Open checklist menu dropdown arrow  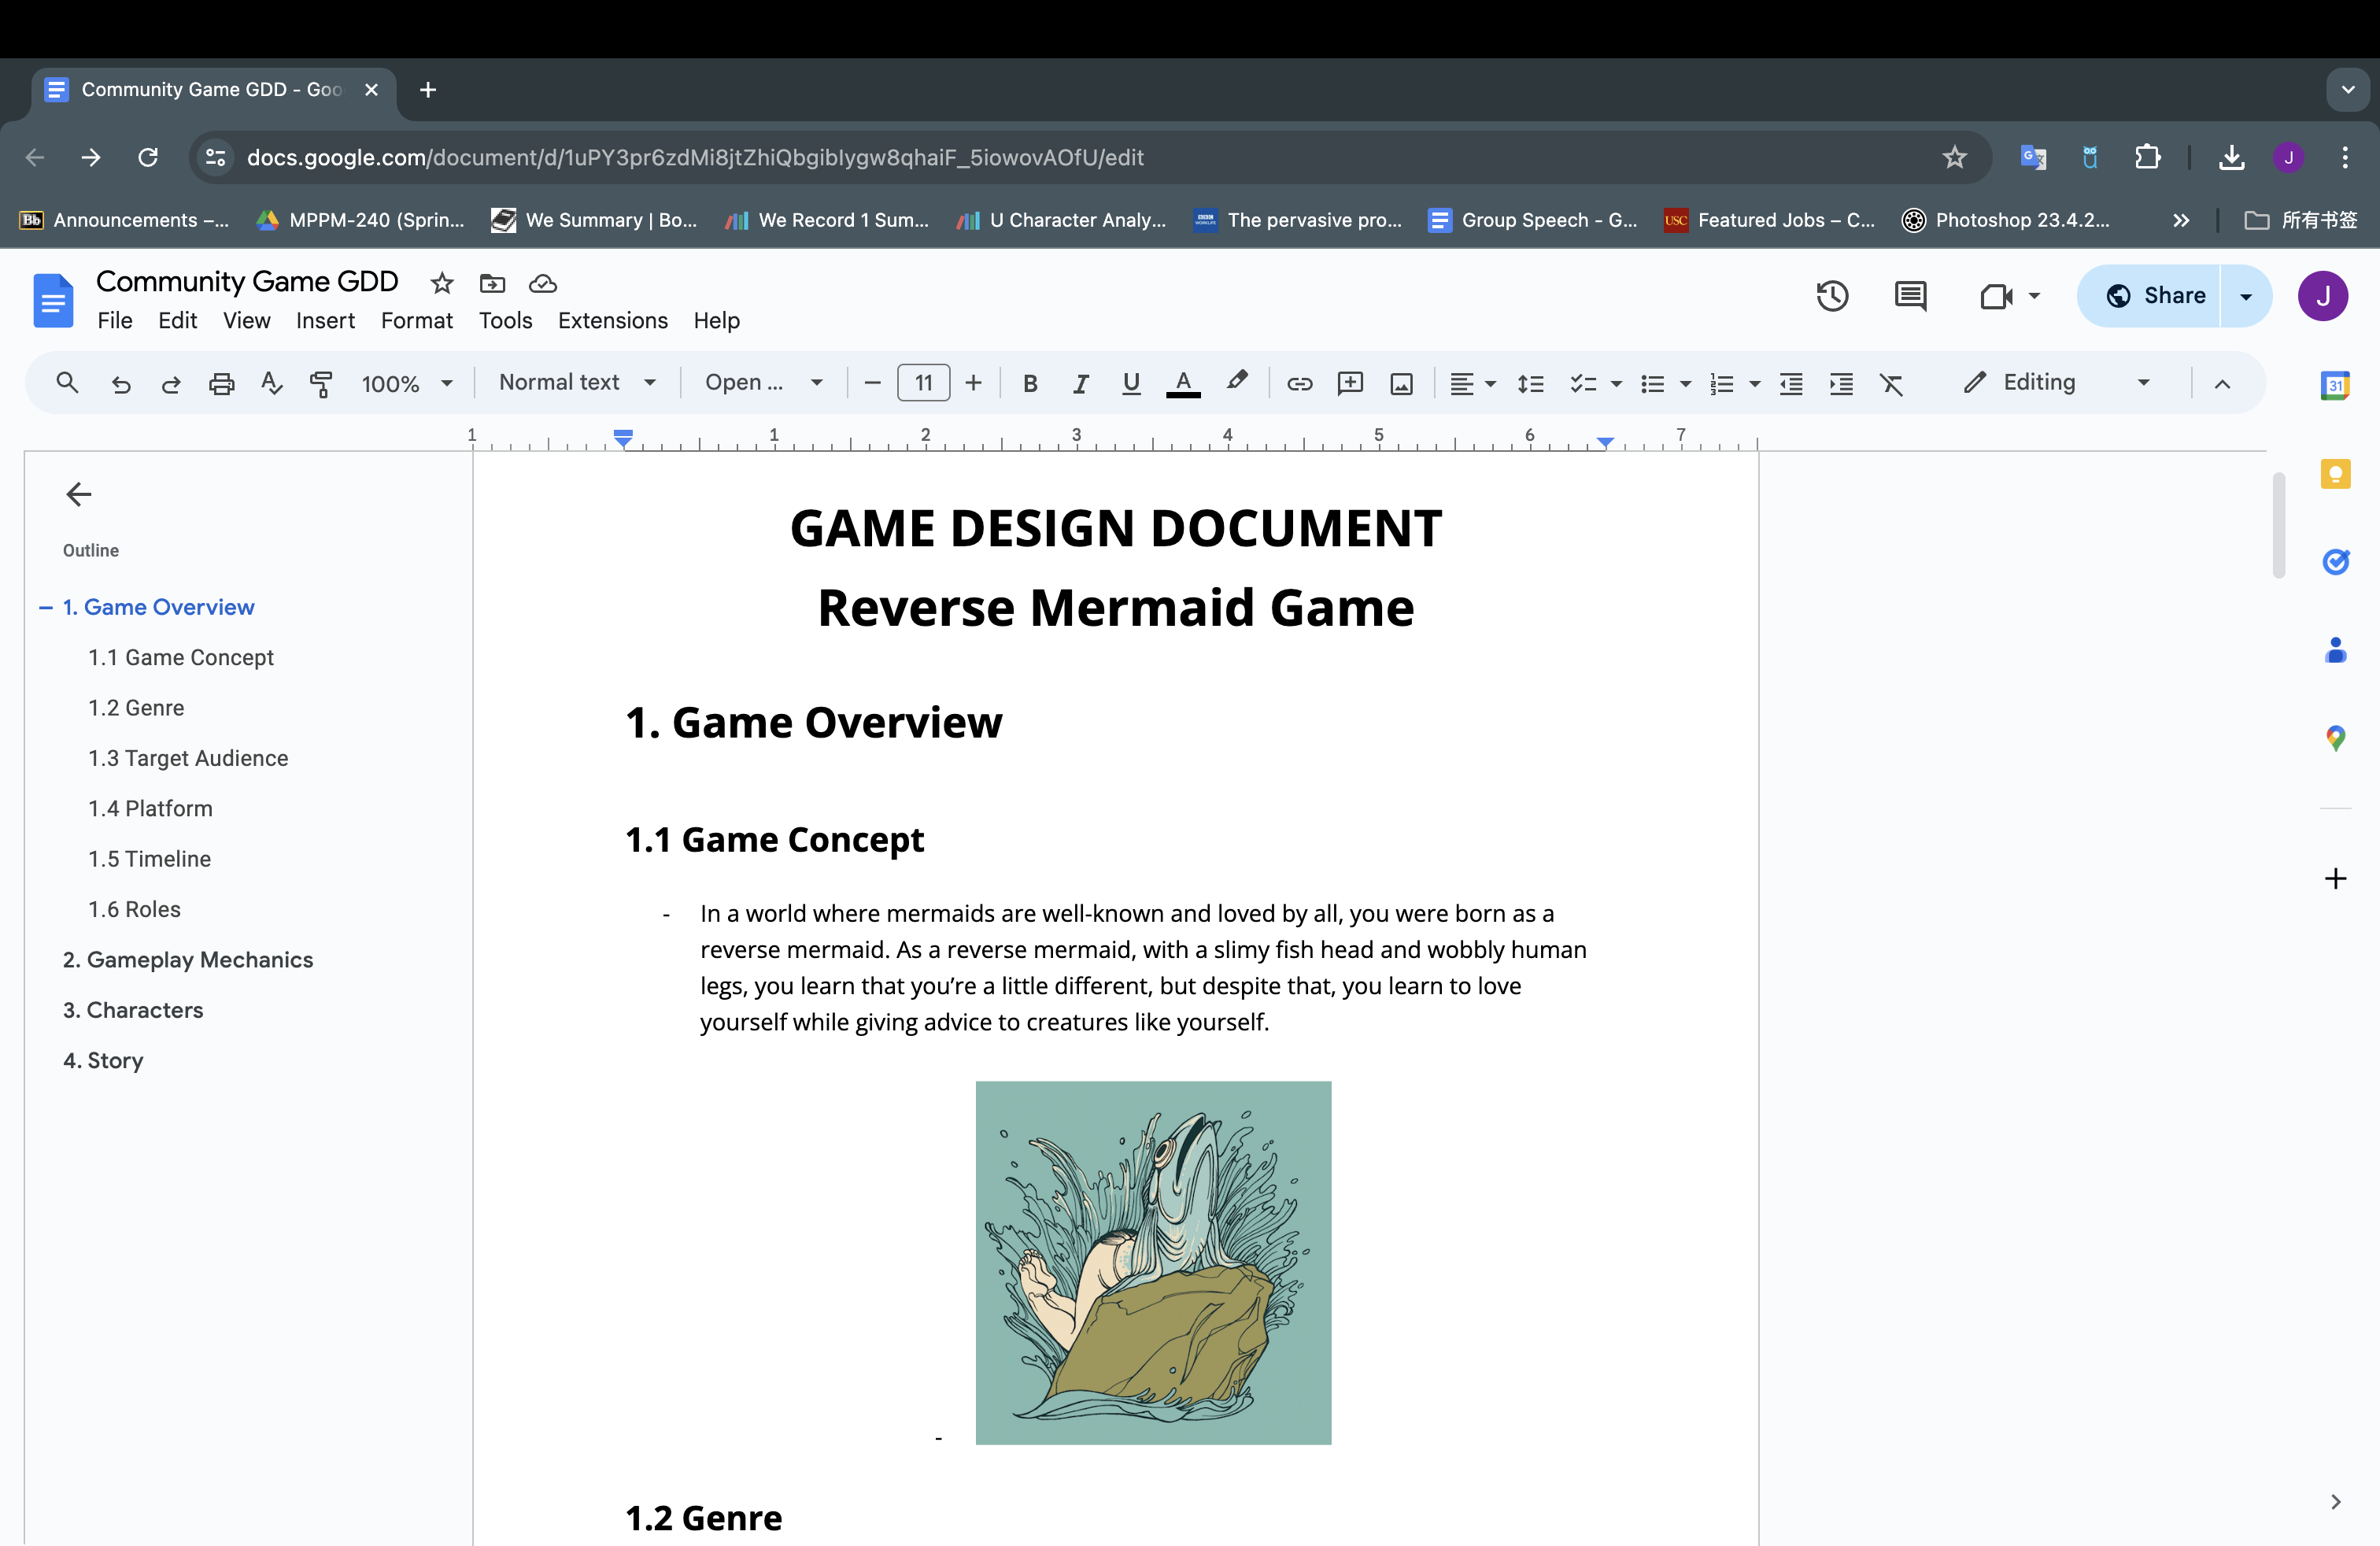point(1616,383)
